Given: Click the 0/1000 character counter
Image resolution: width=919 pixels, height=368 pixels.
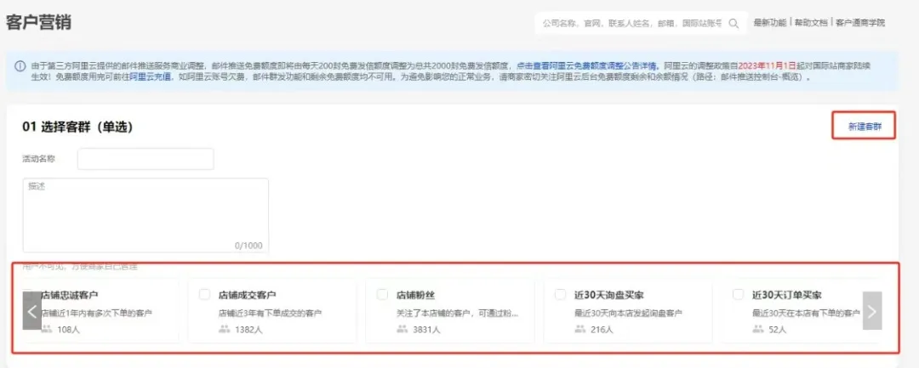Looking at the screenshot, I should click(248, 245).
